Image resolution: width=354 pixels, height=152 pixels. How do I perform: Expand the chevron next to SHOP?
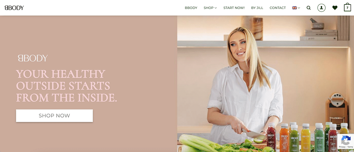click(x=216, y=8)
